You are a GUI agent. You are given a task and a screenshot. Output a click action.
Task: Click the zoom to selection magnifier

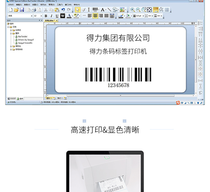144,10
